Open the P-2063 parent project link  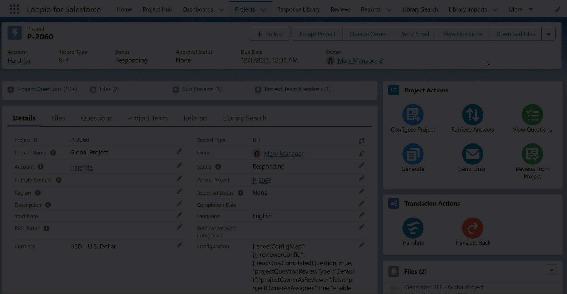coord(262,180)
